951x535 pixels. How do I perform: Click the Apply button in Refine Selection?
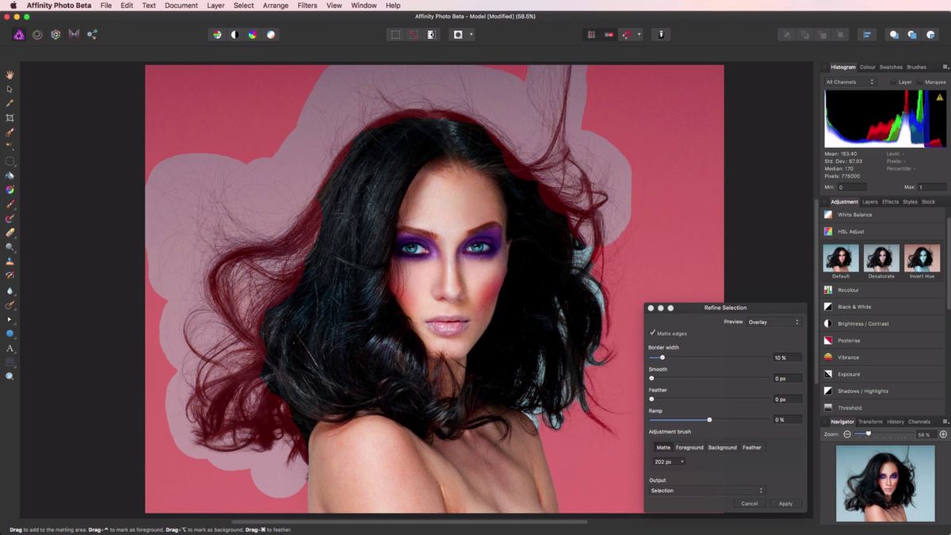click(x=785, y=503)
